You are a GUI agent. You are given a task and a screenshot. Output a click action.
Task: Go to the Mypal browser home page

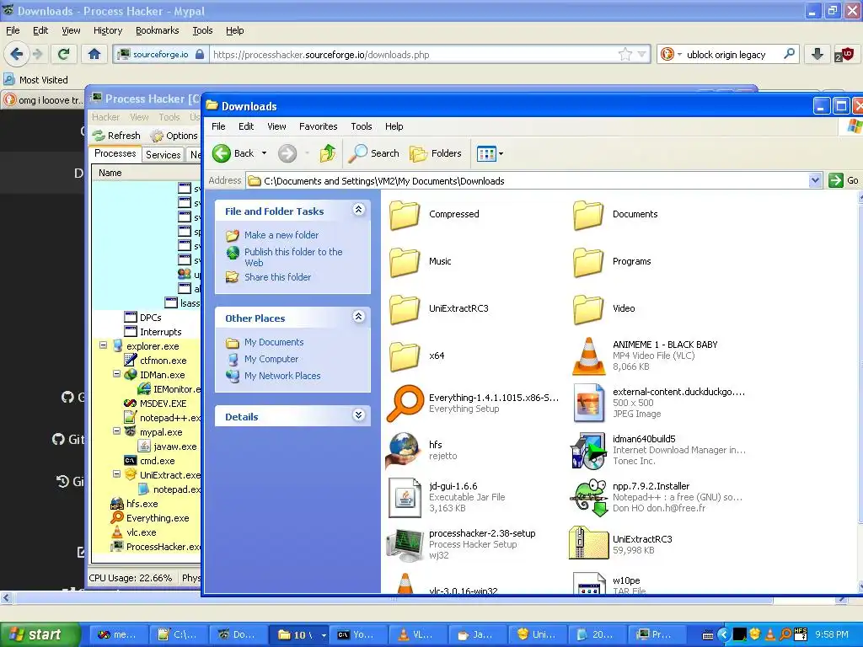[x=94, y=54]
